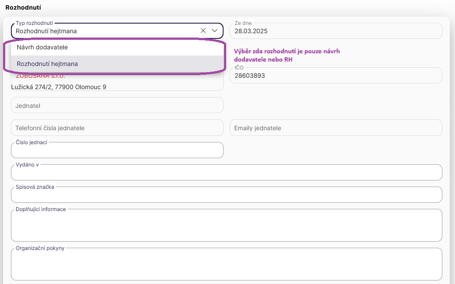Focus the Číslo jednací input
Viewport: 455px width, 284px height.
(x=117, y=151)
